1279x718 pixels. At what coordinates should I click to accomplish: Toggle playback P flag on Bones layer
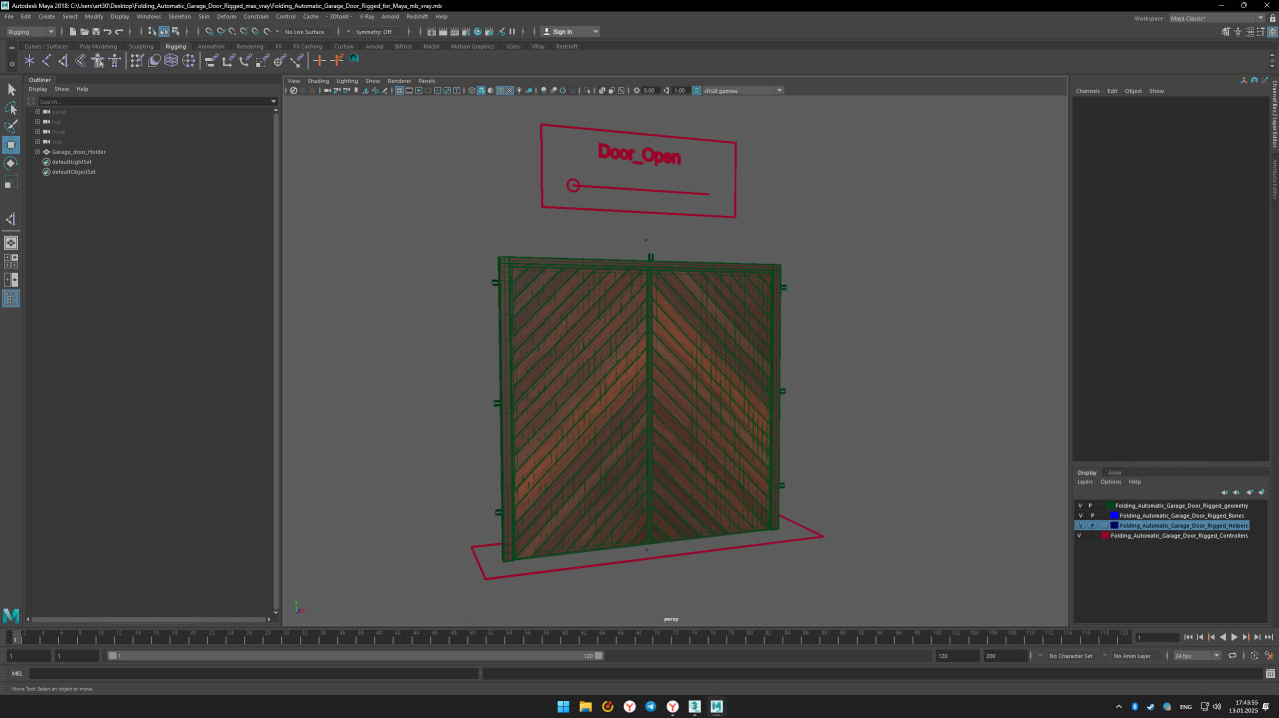click(1091, 516)
